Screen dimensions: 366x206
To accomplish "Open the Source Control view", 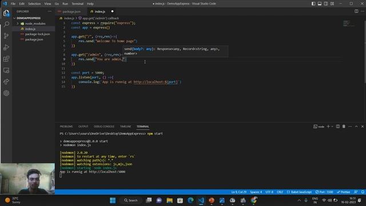I will (6, 35).
